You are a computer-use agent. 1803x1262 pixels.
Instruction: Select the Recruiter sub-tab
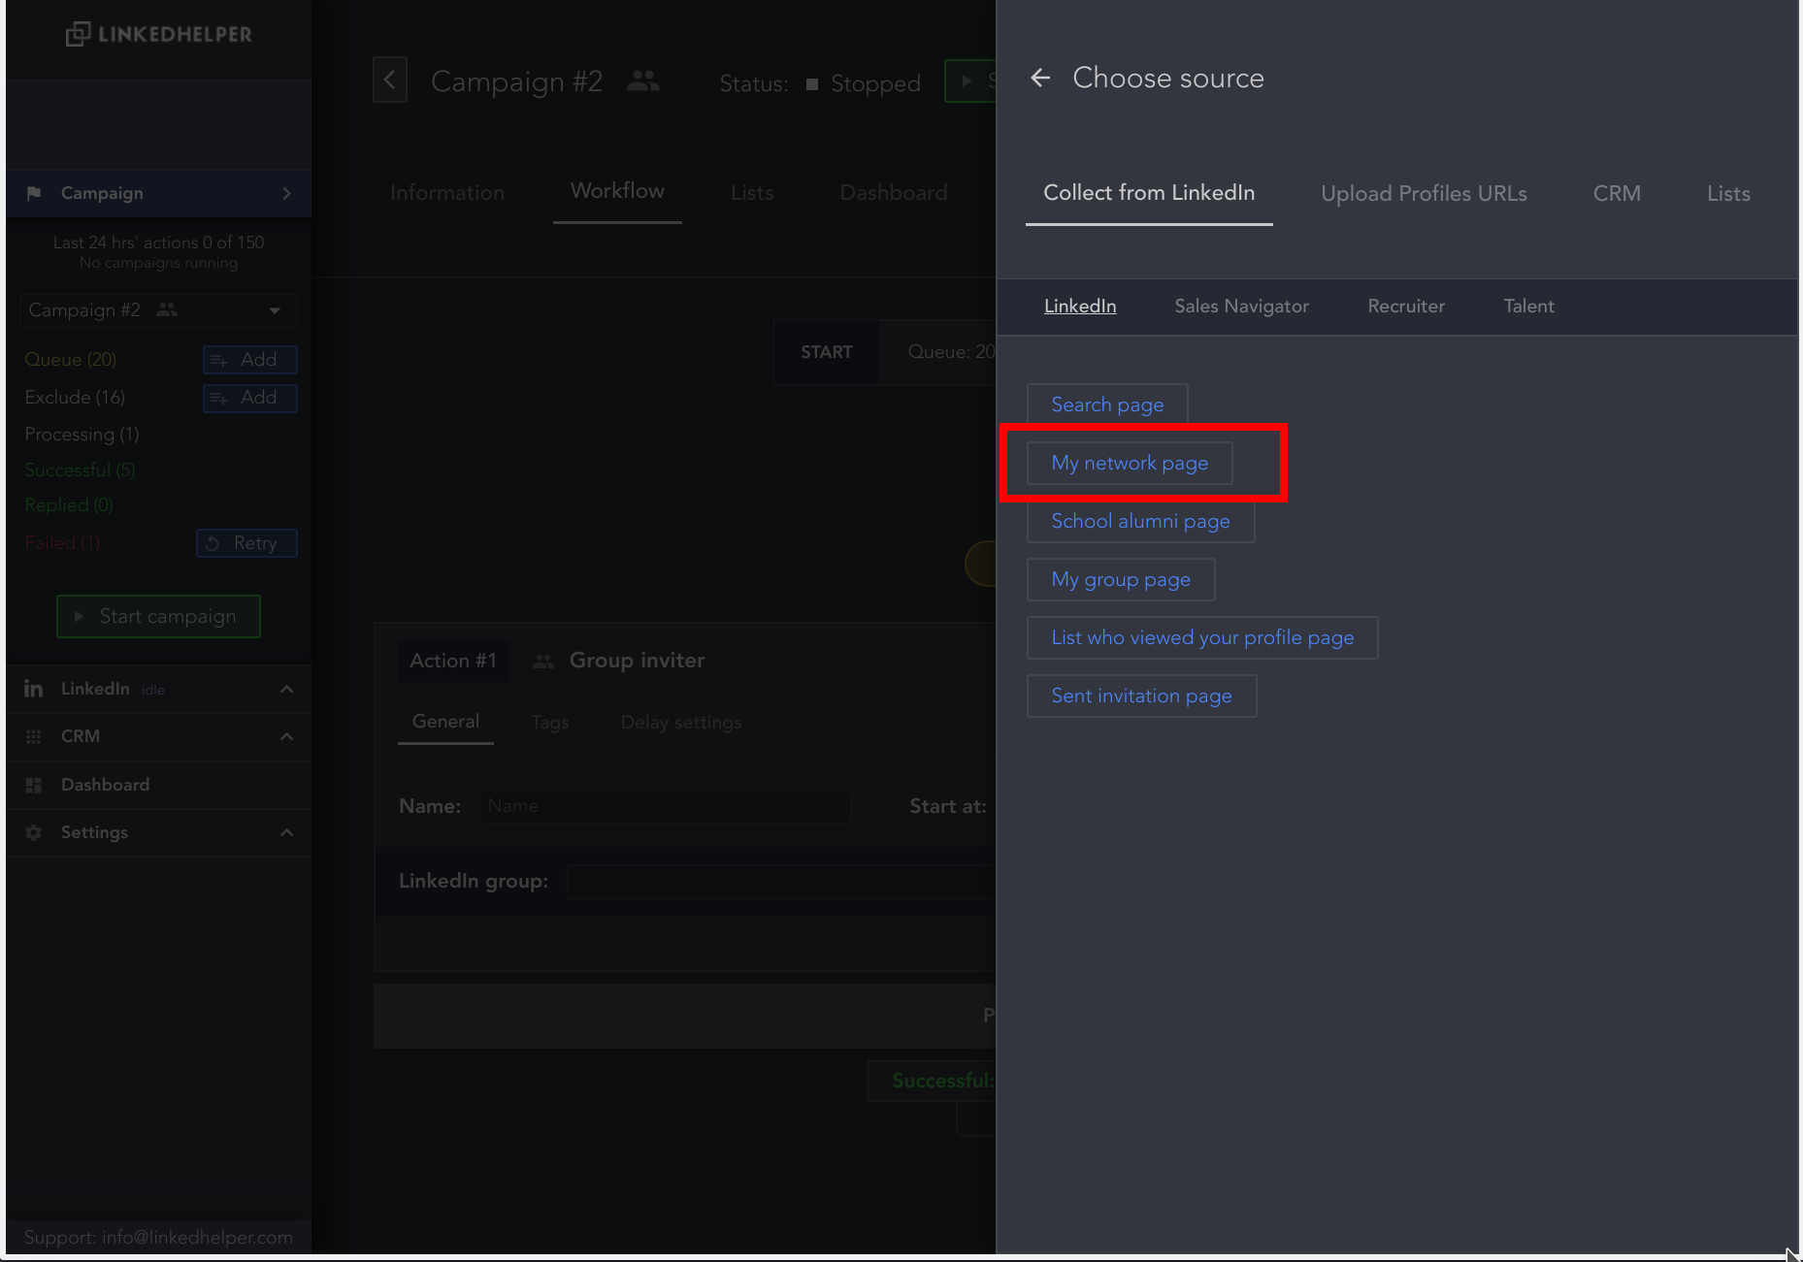point(1406,307)
